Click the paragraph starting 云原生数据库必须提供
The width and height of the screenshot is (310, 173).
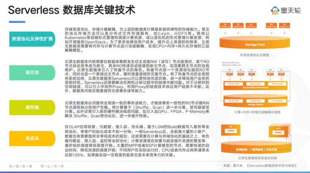tap(137, 109)
